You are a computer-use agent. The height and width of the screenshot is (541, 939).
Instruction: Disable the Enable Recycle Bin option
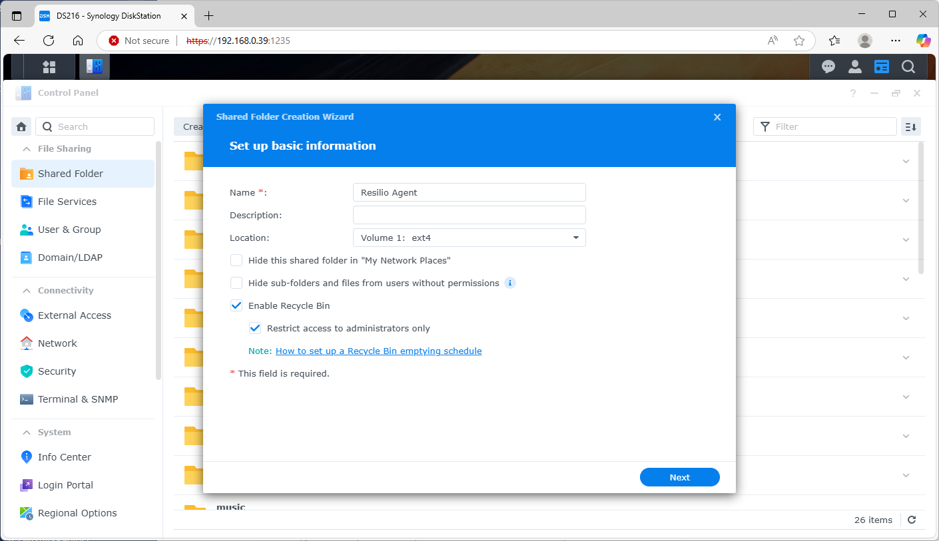coord(236,305)
